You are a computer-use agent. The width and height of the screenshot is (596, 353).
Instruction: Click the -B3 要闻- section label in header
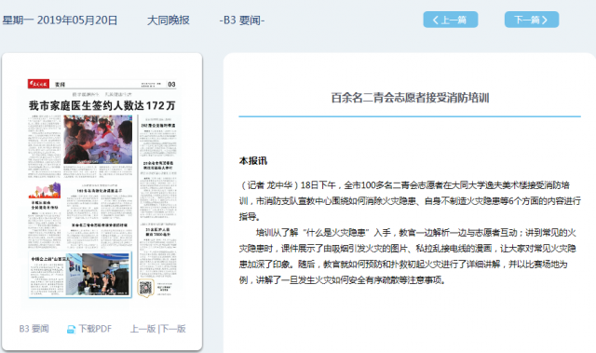[242, 20]
